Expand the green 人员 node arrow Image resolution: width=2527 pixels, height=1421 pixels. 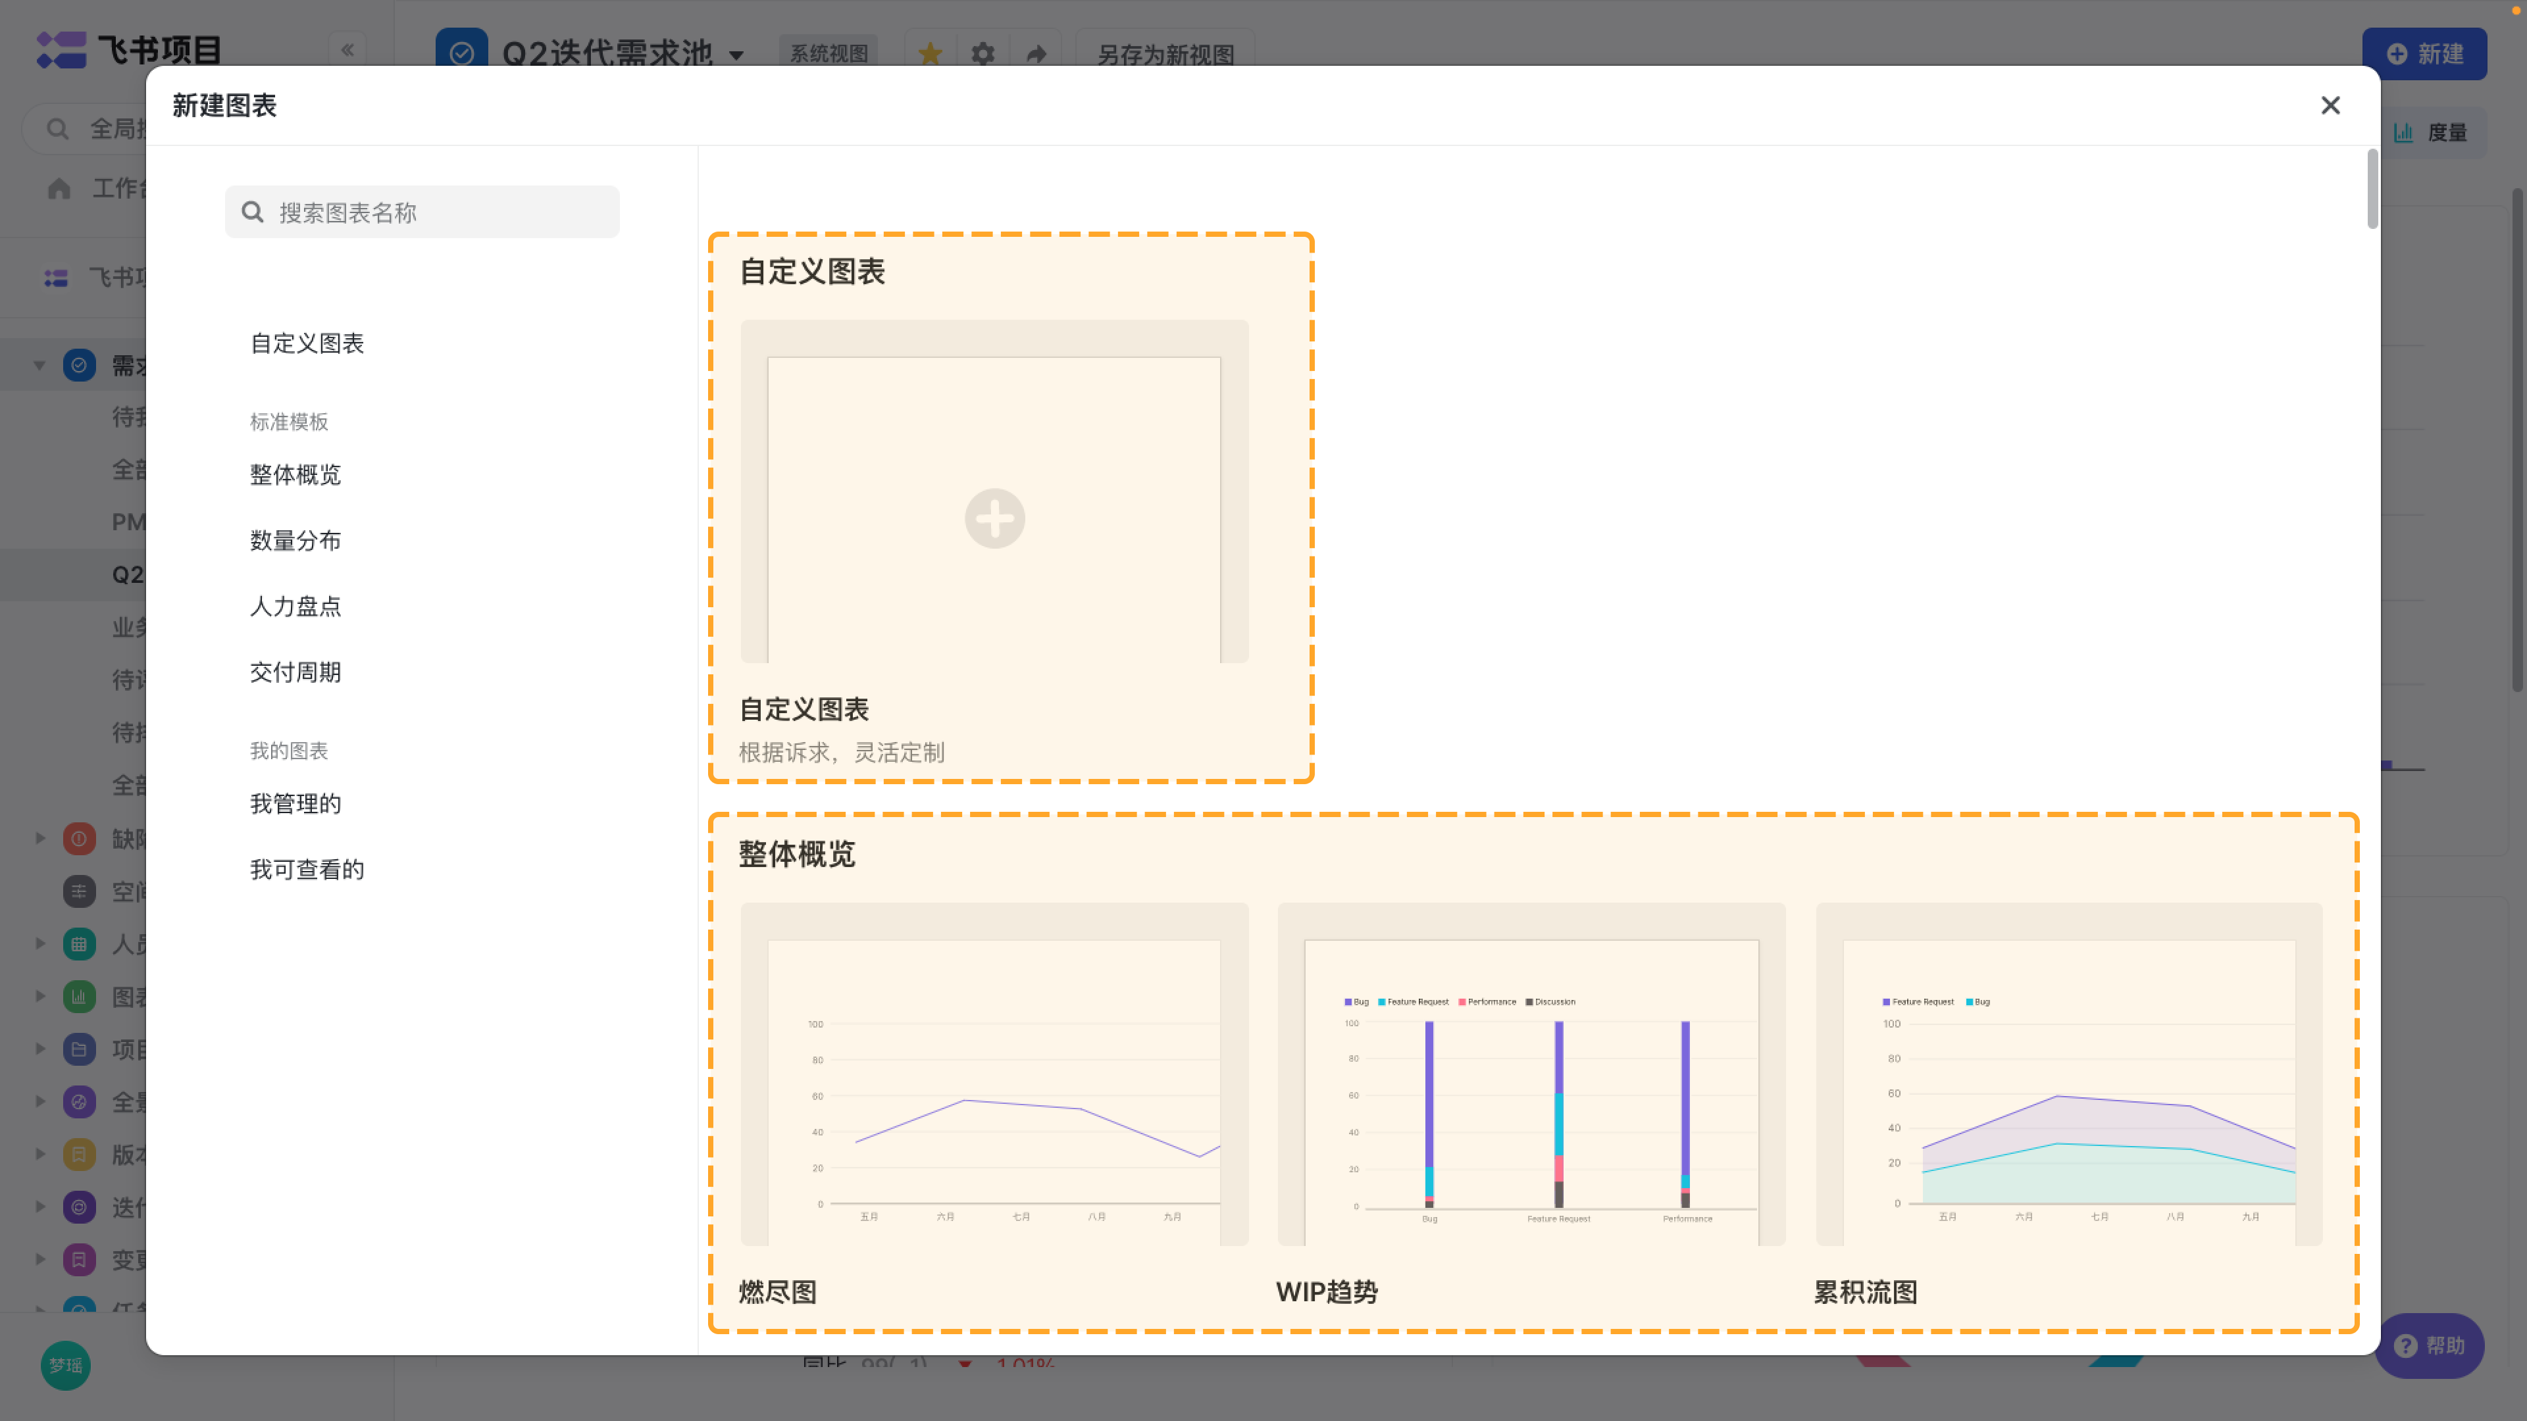40,943
